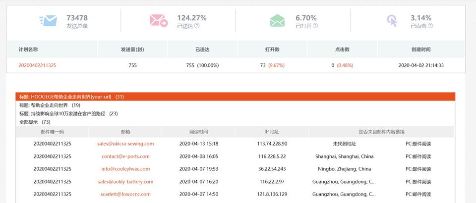This screenshot has width=476, height=203.
Task: Click info@cooleyhvac.com email link
Action: [125, 169]
